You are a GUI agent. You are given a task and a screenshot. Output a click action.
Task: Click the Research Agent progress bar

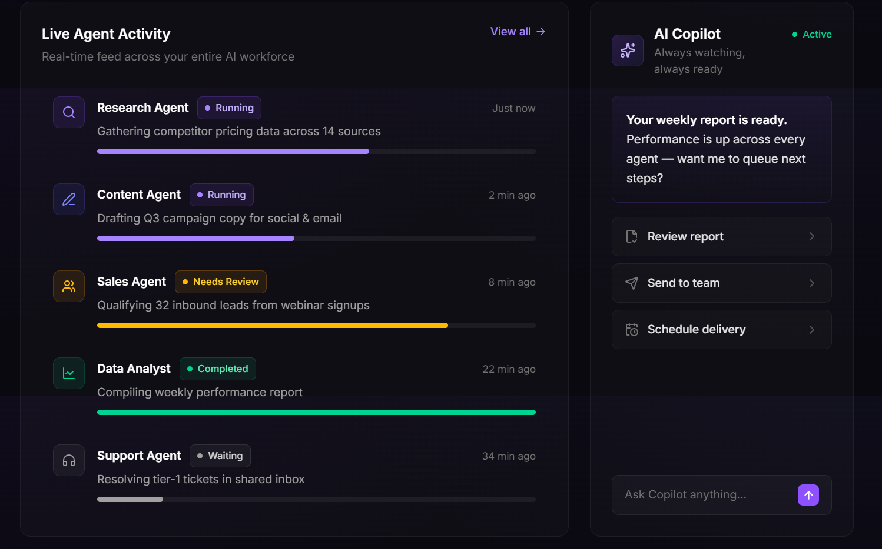click(316, 151)
